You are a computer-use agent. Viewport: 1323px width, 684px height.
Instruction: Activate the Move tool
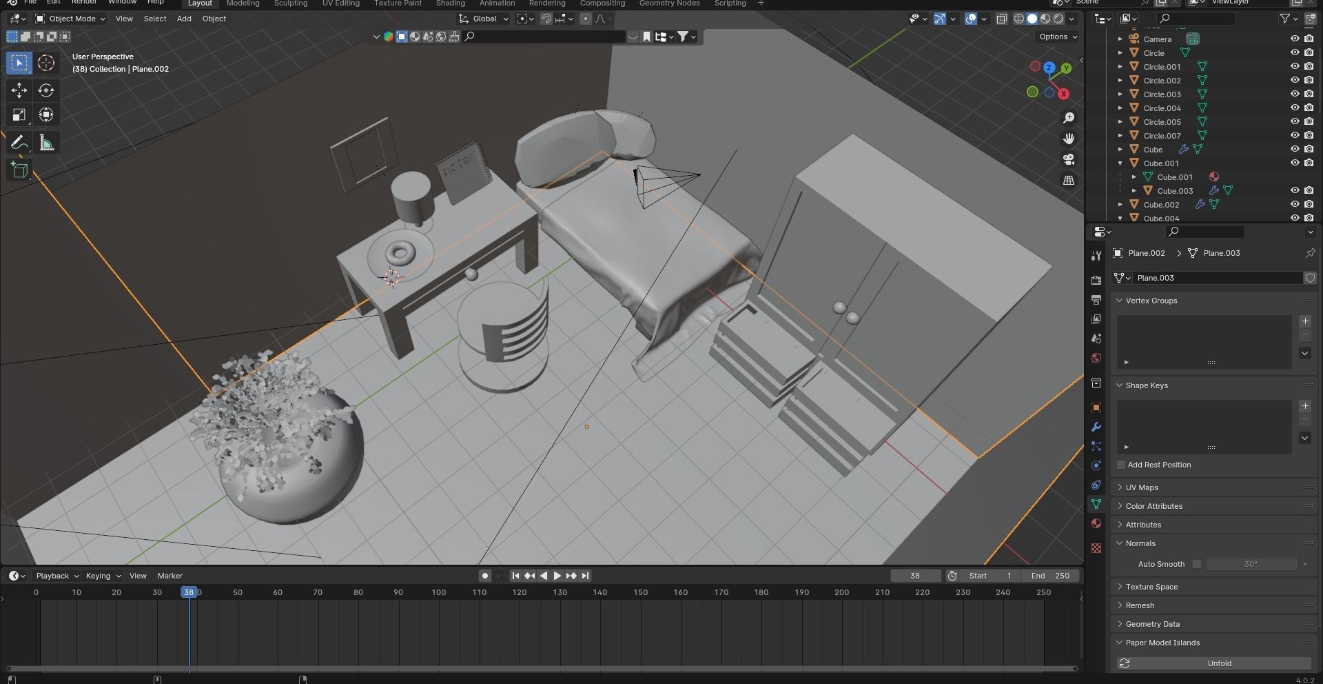[19, 90]
